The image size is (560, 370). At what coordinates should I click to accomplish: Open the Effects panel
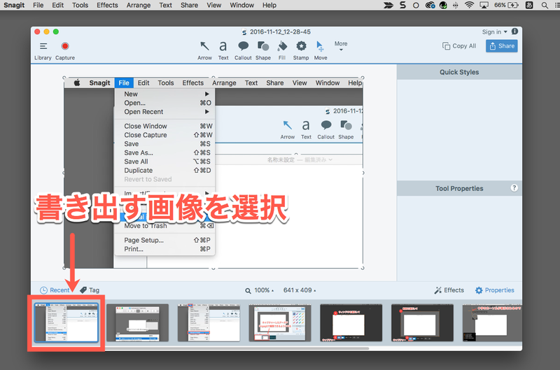click(449, 290)
